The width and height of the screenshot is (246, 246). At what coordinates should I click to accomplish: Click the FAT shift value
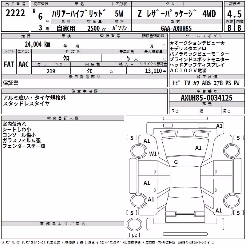9,64
